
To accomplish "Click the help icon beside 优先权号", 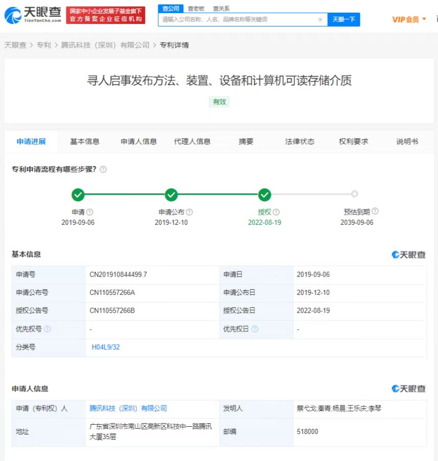I will tap(46, 329).
